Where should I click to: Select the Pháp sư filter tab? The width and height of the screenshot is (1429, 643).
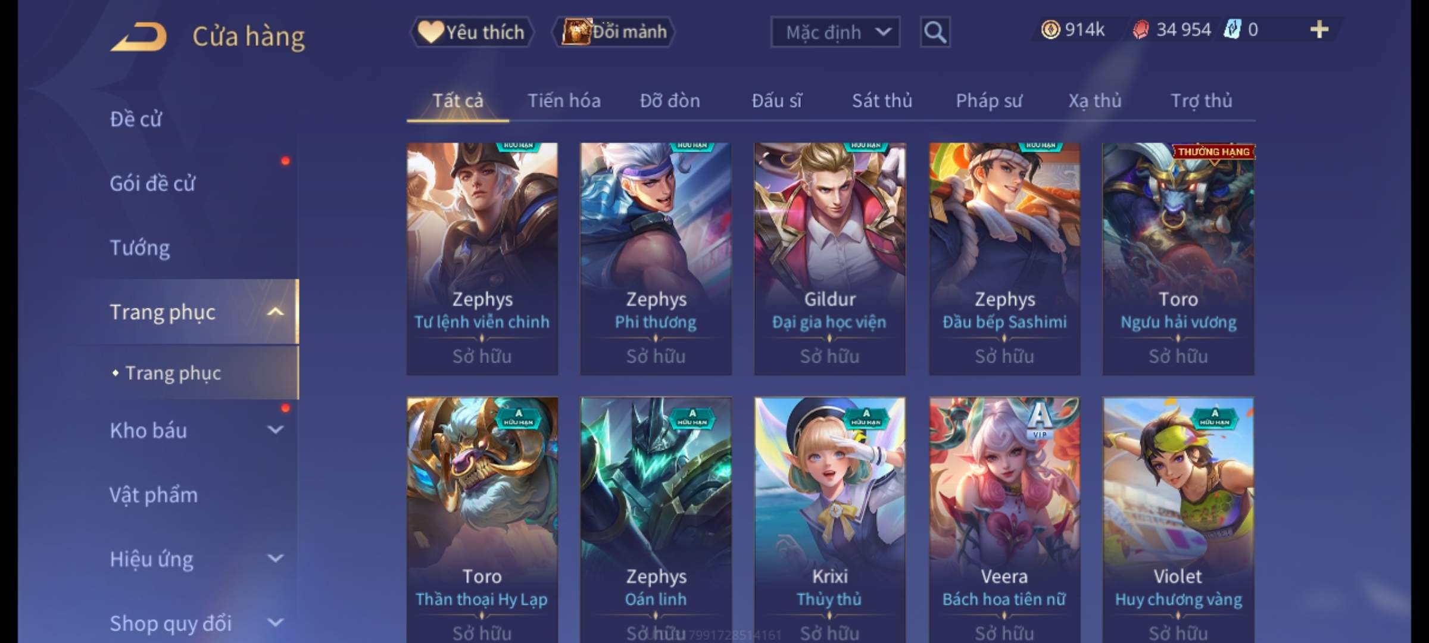pos(989,101)
